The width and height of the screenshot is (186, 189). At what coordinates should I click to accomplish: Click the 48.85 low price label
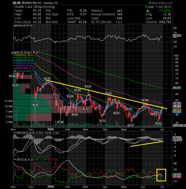[35, 105]
